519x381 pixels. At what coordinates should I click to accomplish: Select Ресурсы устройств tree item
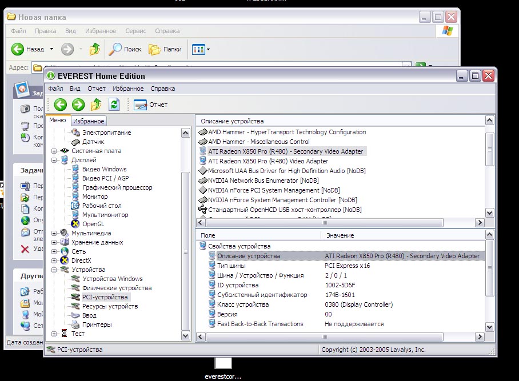[x=110, y=306]
